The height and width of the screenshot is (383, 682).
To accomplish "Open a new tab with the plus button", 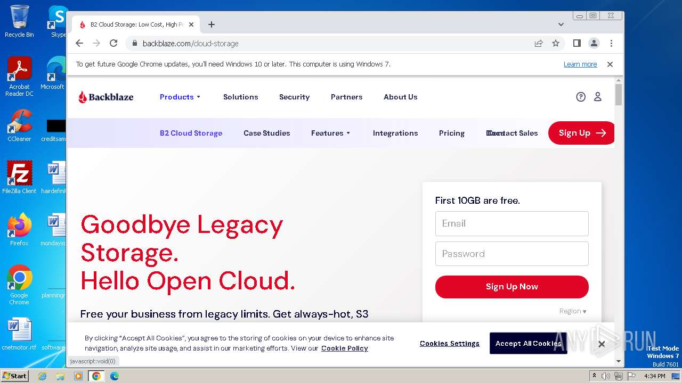I will coord(212,24).
